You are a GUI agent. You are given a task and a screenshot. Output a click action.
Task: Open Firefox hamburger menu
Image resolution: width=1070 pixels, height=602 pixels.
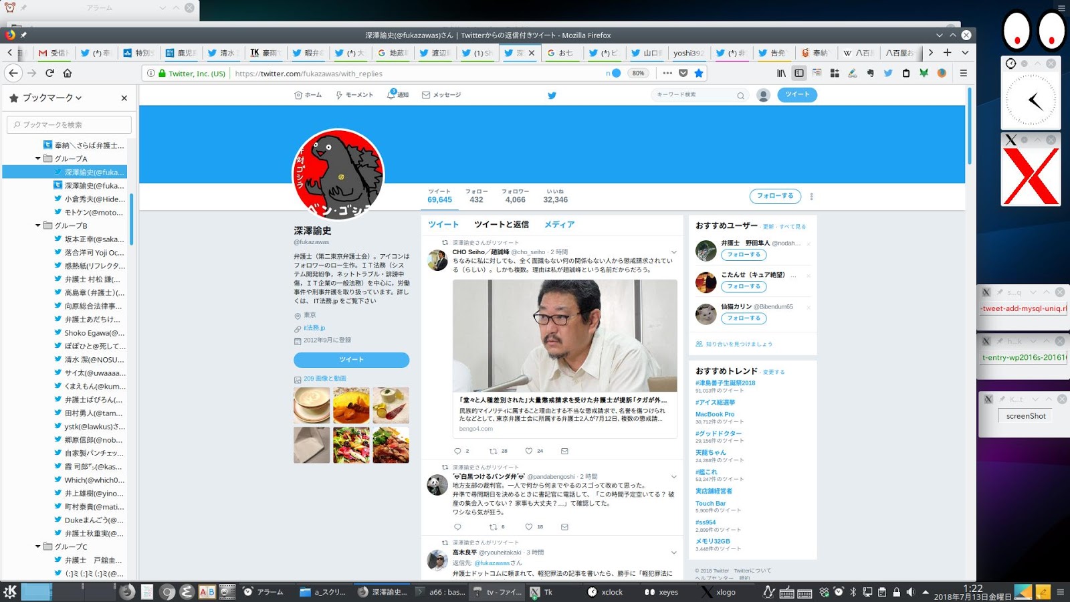[x=964, y=73]
